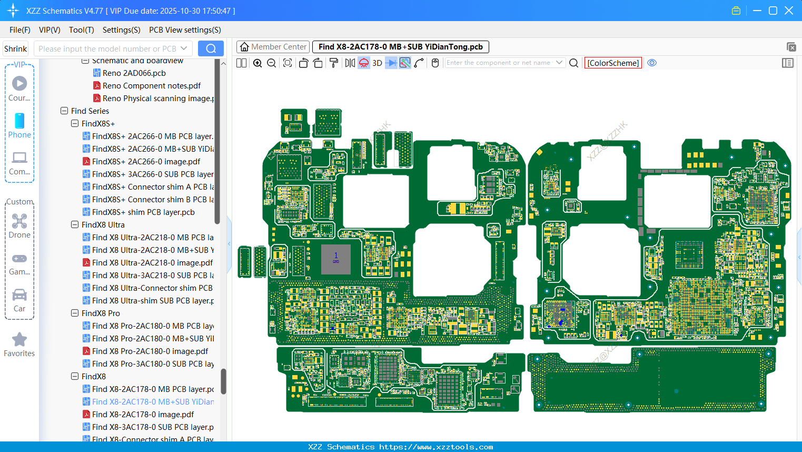The image size is (802, 452).
Task: Click the mirror flip board icon
Action: coord(350,63)
